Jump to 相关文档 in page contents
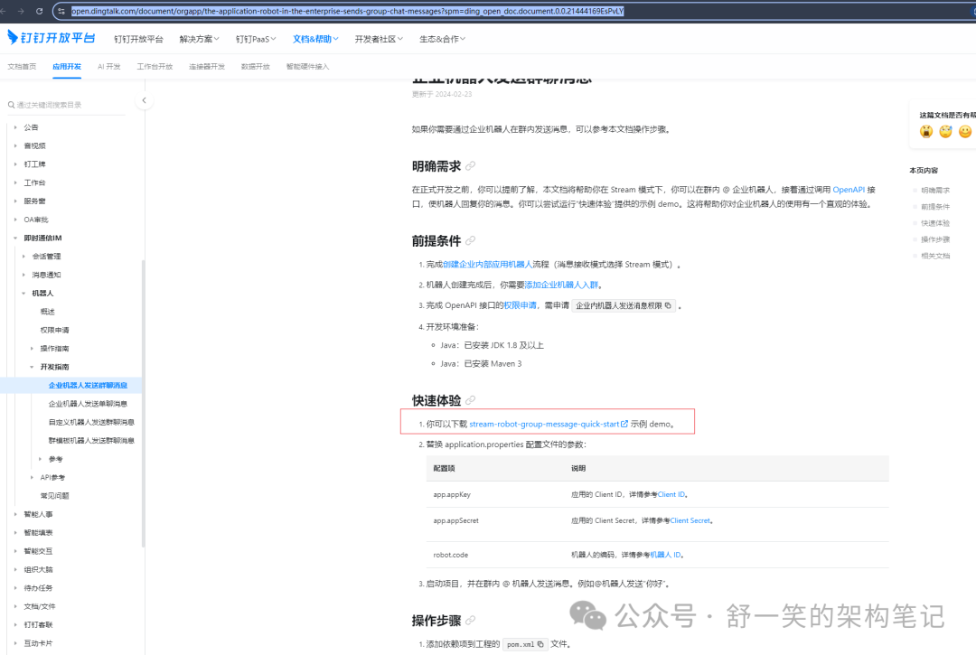976x655 pixels. 935,256
